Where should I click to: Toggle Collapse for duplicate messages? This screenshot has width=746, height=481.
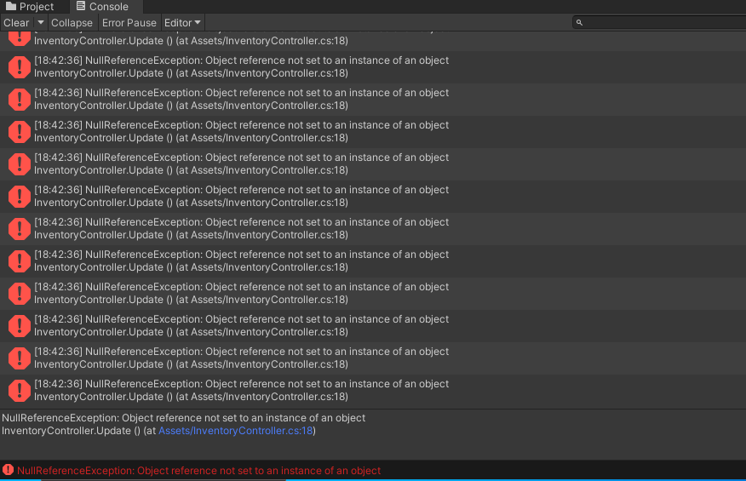pyautogui.click(x=72, y=23)
